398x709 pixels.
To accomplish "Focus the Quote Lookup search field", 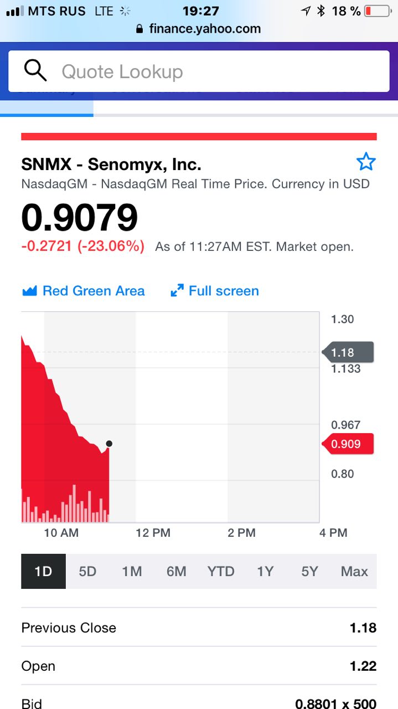I will [x=199, y=71].
